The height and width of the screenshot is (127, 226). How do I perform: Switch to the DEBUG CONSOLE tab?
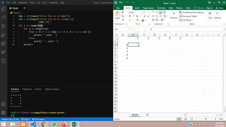52,89
